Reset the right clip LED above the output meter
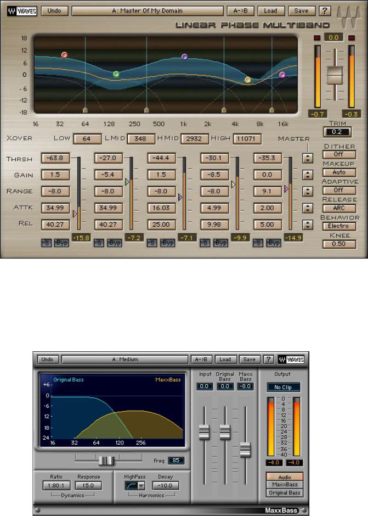This screenshot has width=368, height=516. click(351, 38)
